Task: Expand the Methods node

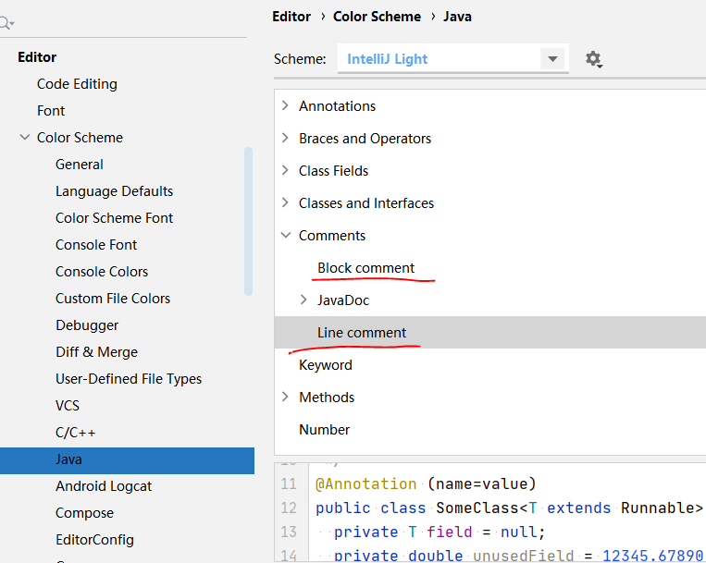Action: [x=285, y=398]
